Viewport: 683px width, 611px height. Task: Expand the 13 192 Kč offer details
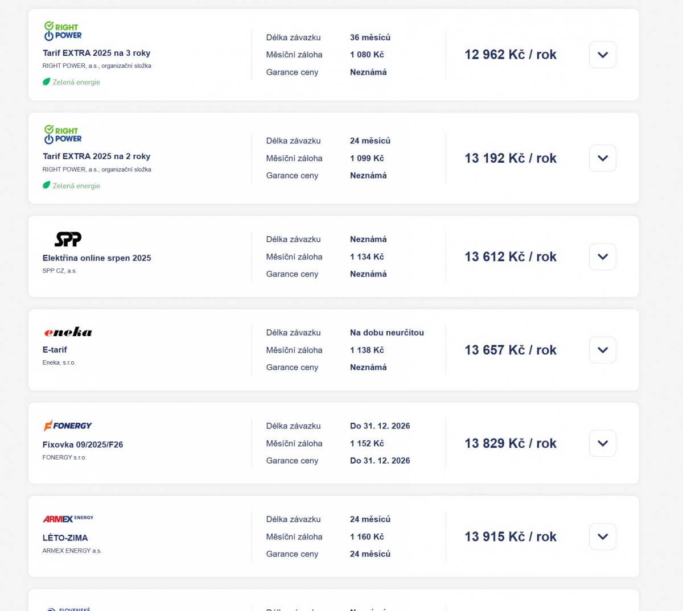(x=602, y=158)
